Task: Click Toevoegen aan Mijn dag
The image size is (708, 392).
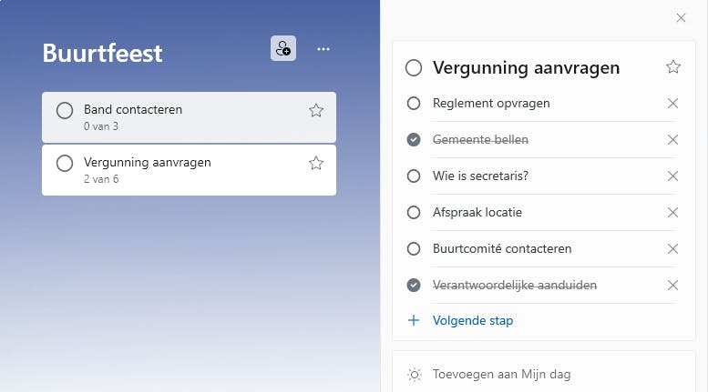Action: coord(501,374)
